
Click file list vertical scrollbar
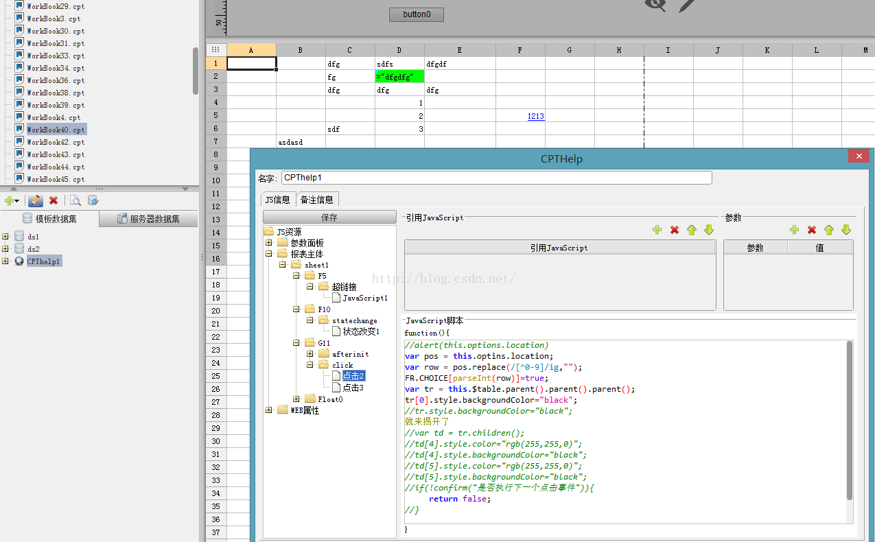[x=196, y=71]
